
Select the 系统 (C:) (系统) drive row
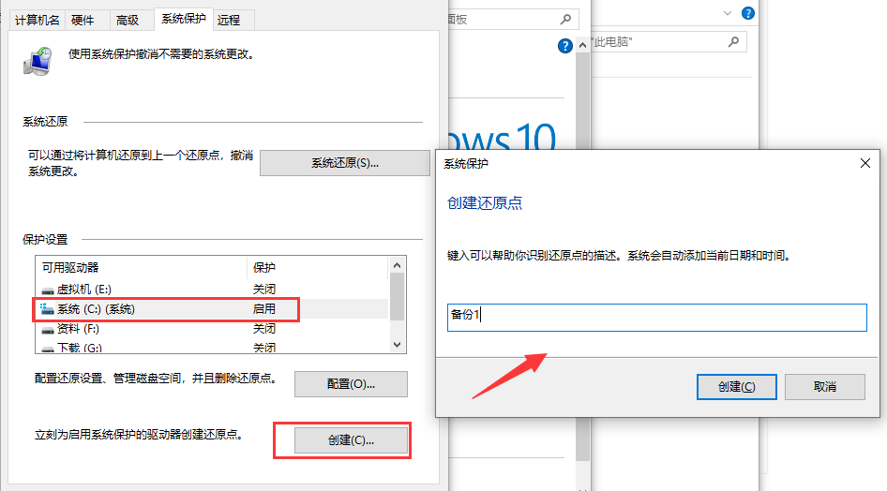(x=212, y=309)
